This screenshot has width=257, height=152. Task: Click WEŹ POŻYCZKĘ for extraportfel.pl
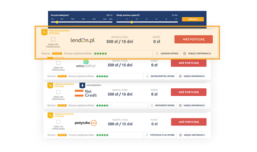(x=189, y=63)
